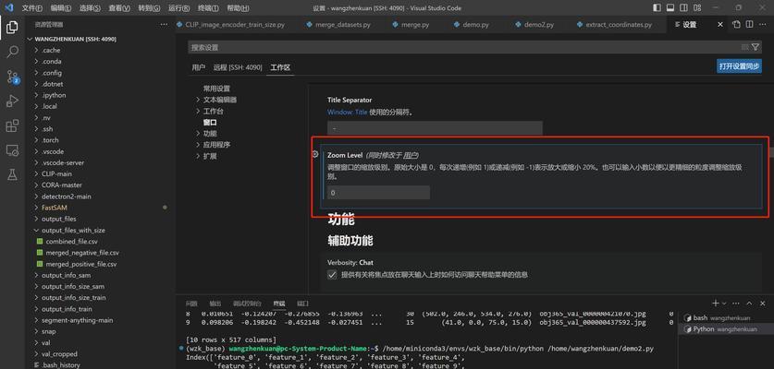This screenshot has height=369, width=774.
Task: Click the VS Code logo in title bar
Action: pos(8,8)
